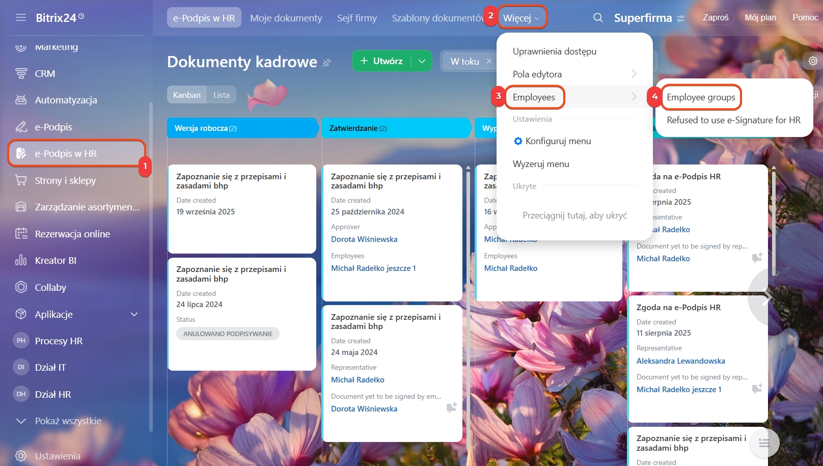This screenshot has width=823, height=466.
Task: Remove the W toku filter tag
Action: 489,61
